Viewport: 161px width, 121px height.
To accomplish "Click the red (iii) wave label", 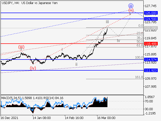I will (x=21, y=47).
